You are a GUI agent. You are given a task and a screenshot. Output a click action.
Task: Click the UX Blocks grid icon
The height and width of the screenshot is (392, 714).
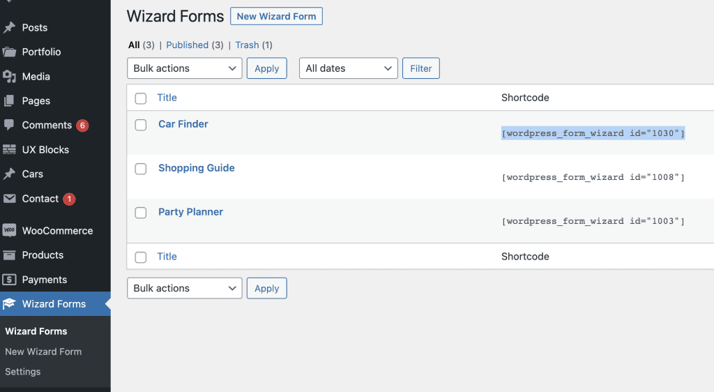[x=9, y=149]
